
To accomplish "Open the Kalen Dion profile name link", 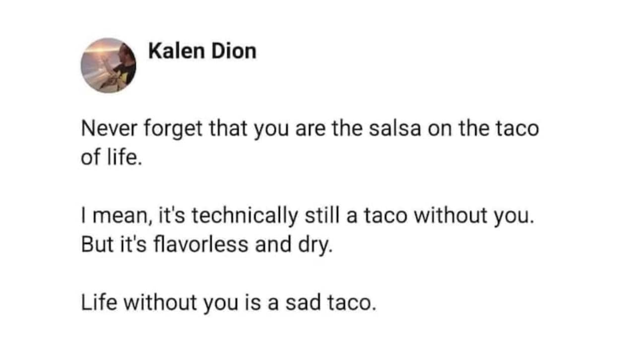I will 202,51.
